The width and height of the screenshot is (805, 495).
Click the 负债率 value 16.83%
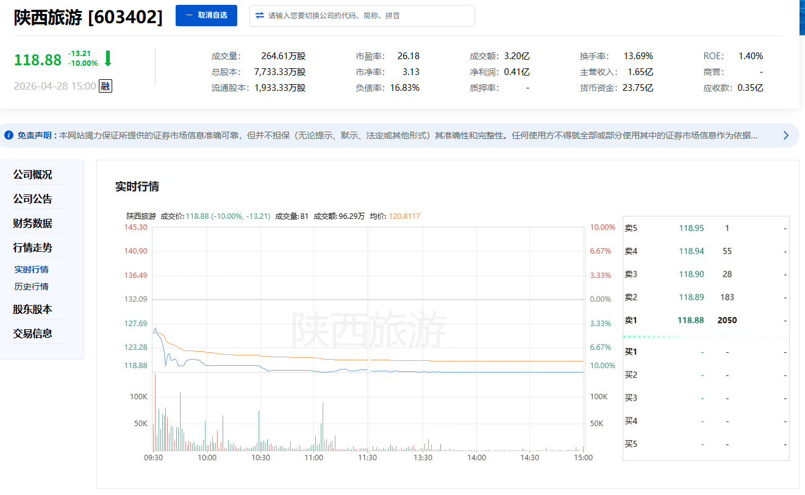coord(404,88)
